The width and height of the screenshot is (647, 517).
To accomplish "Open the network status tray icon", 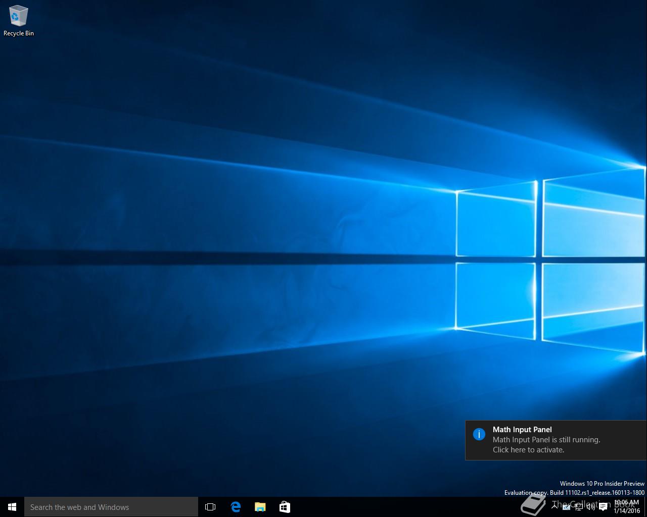I will tap(579, 507).
